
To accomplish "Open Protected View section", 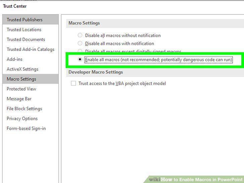I will (x=30, y=89).
